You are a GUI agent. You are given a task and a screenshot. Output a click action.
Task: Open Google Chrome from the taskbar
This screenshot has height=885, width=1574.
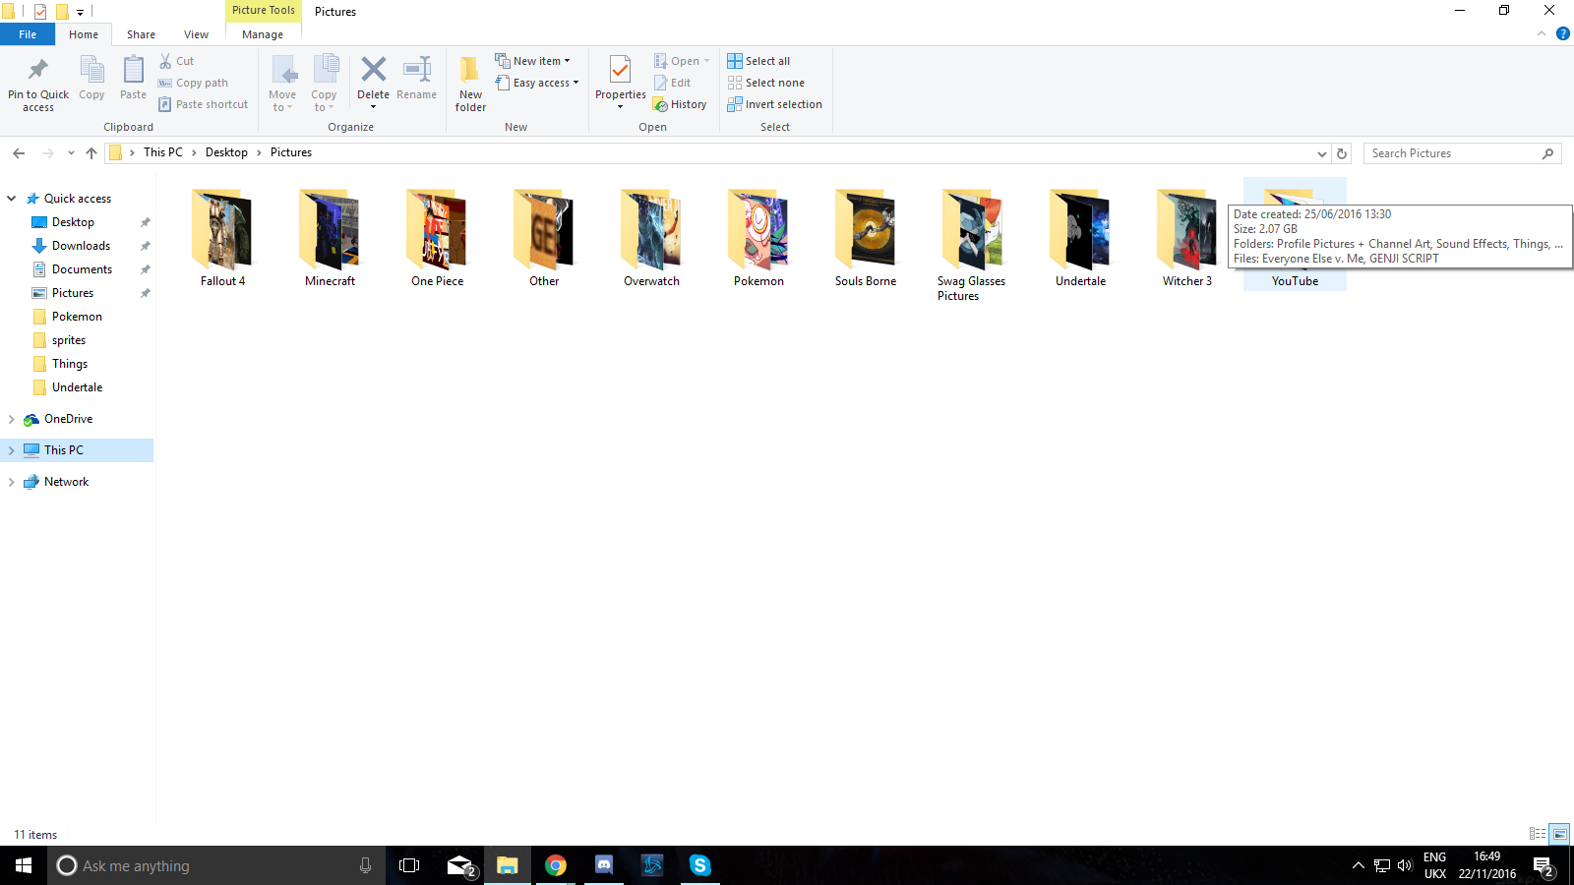[556, 865]
